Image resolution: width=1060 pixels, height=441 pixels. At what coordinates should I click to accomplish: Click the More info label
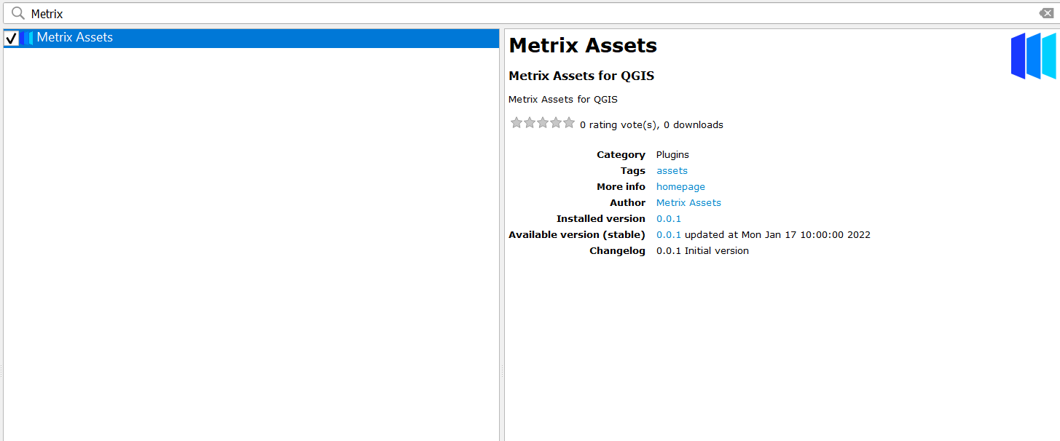[x=621, y=187]
